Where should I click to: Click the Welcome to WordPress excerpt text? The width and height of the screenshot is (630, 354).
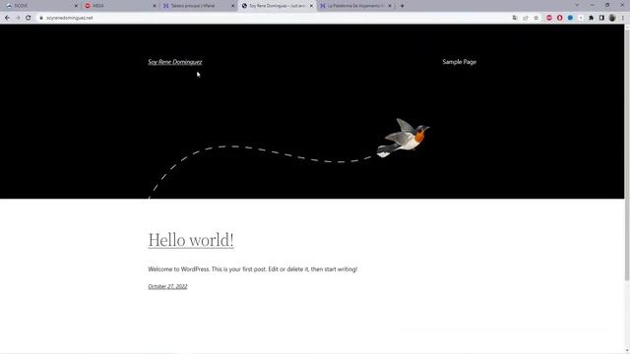click(x=252, y=269)
